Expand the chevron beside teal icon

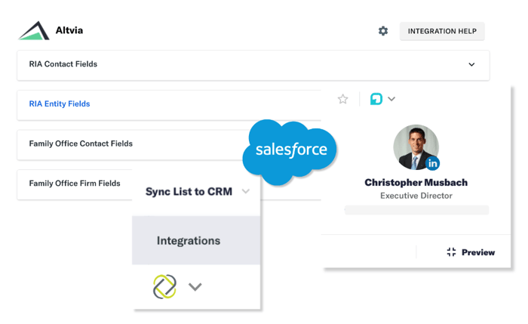tap(391, 99)
